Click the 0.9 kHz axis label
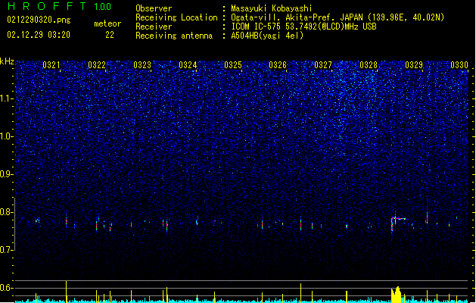 point(6,174)
